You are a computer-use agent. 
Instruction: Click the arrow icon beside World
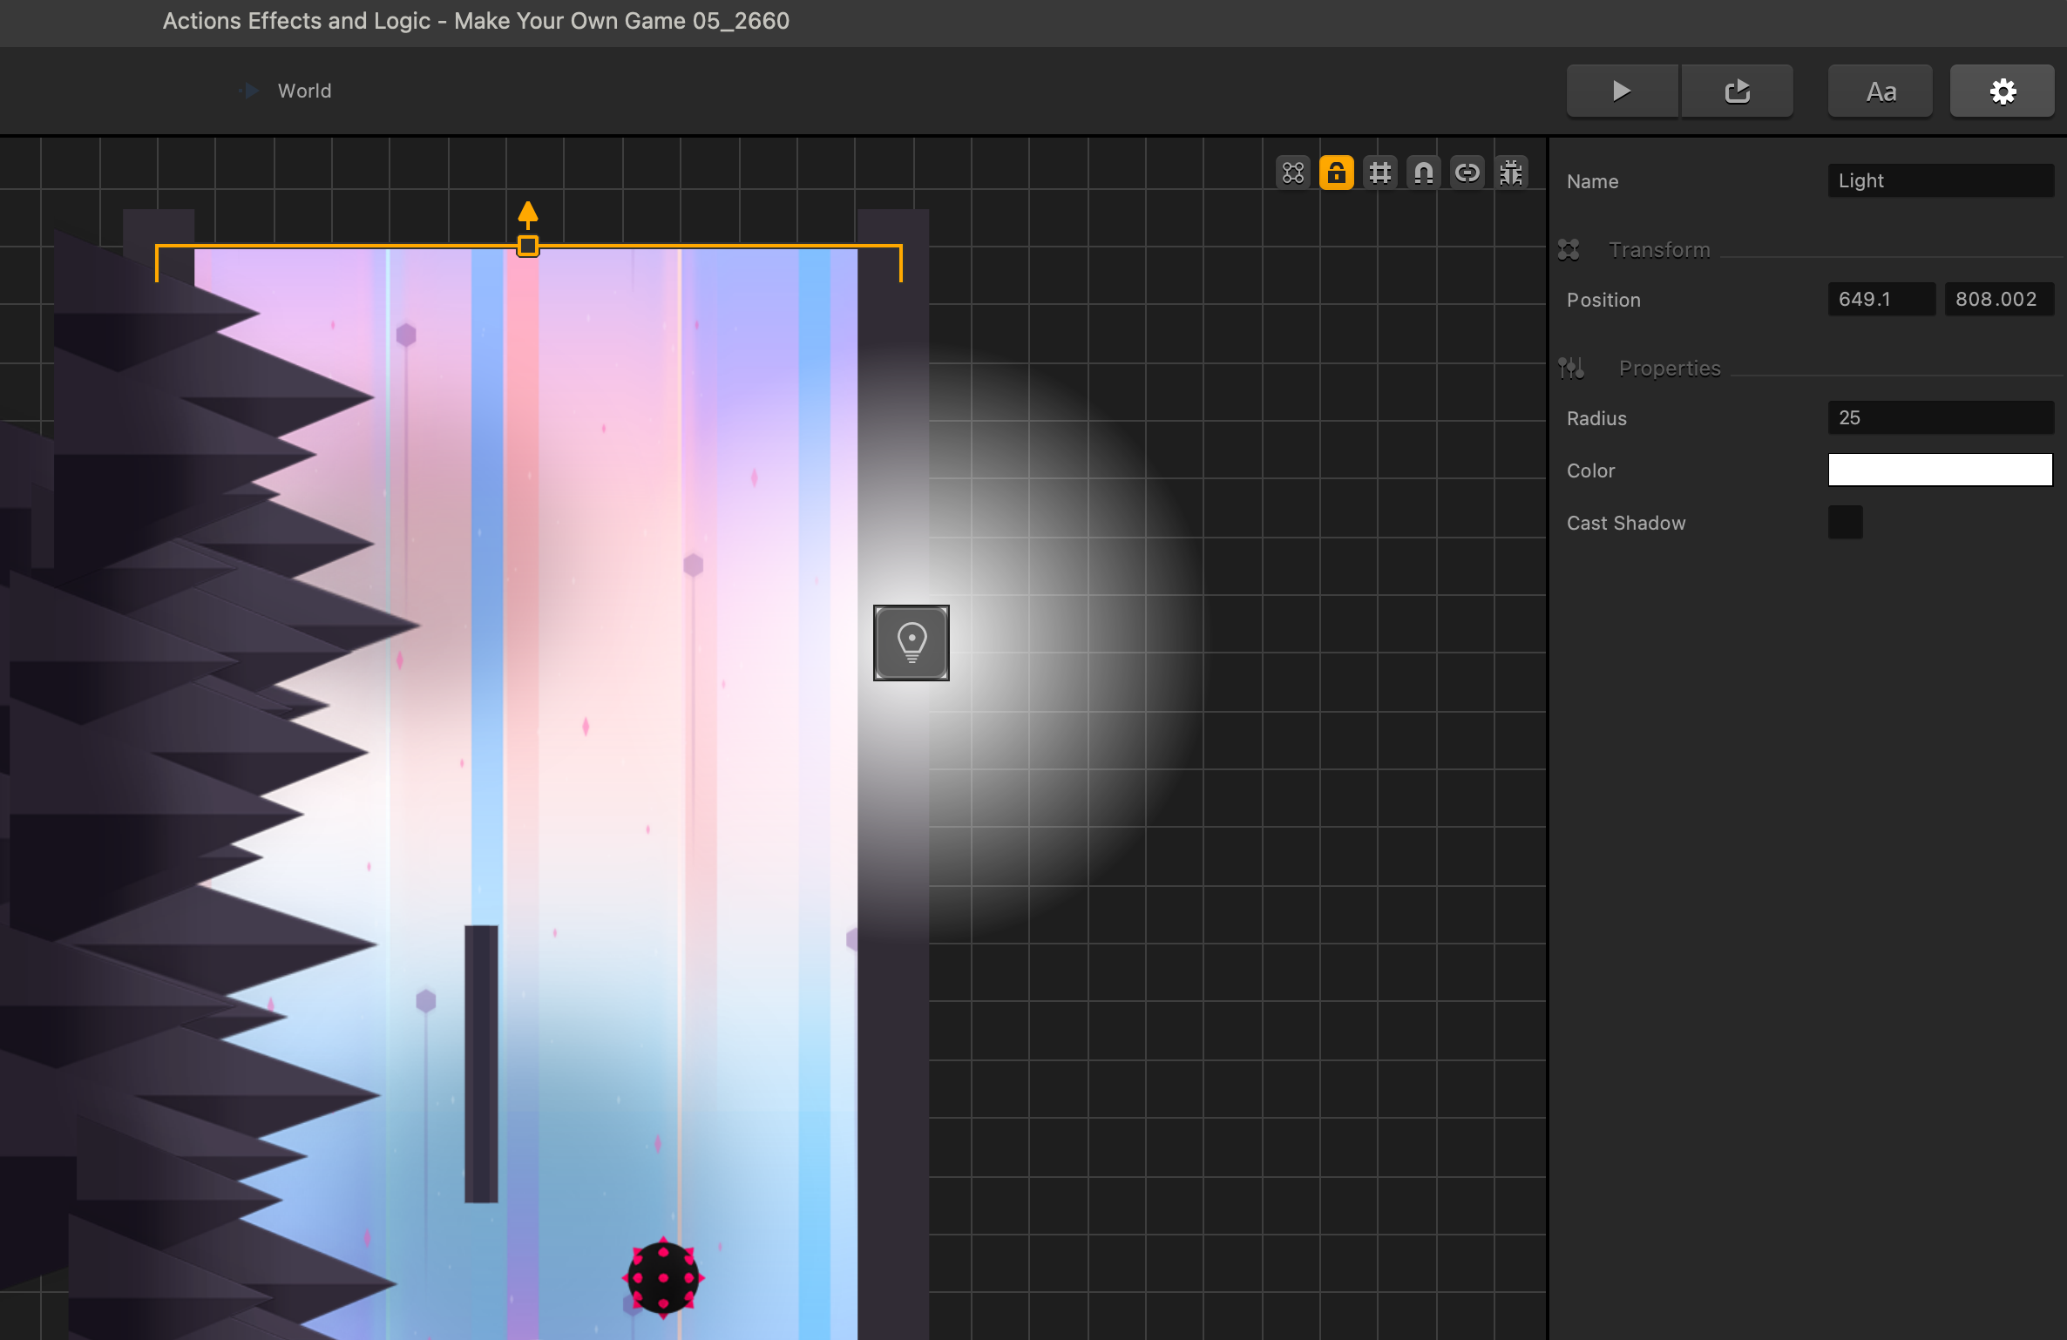[x=249, y=91]
